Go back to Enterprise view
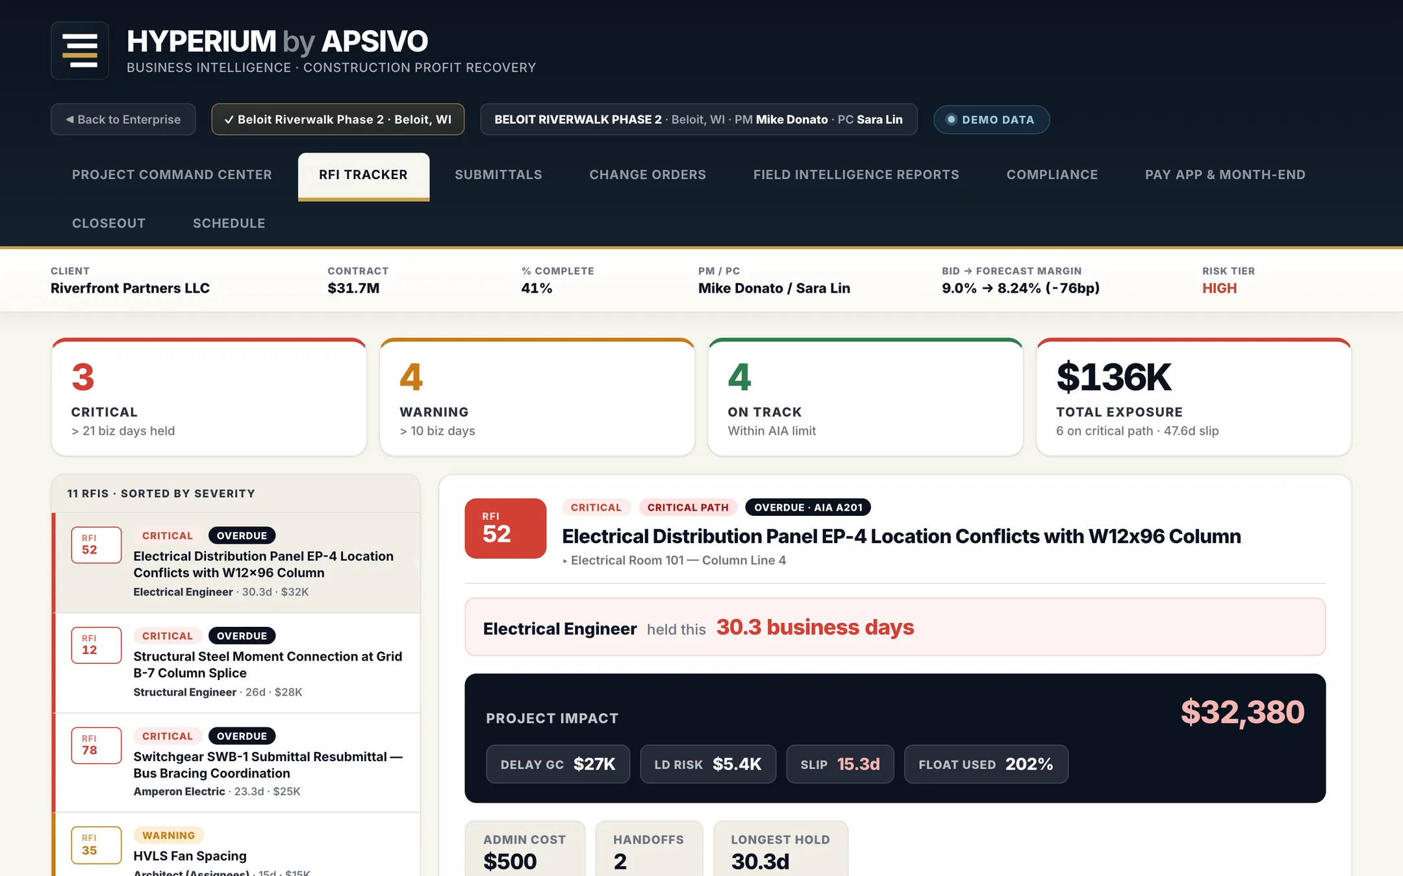Image resolution: width=1403 pixels, height=876 pixels. 123,119
